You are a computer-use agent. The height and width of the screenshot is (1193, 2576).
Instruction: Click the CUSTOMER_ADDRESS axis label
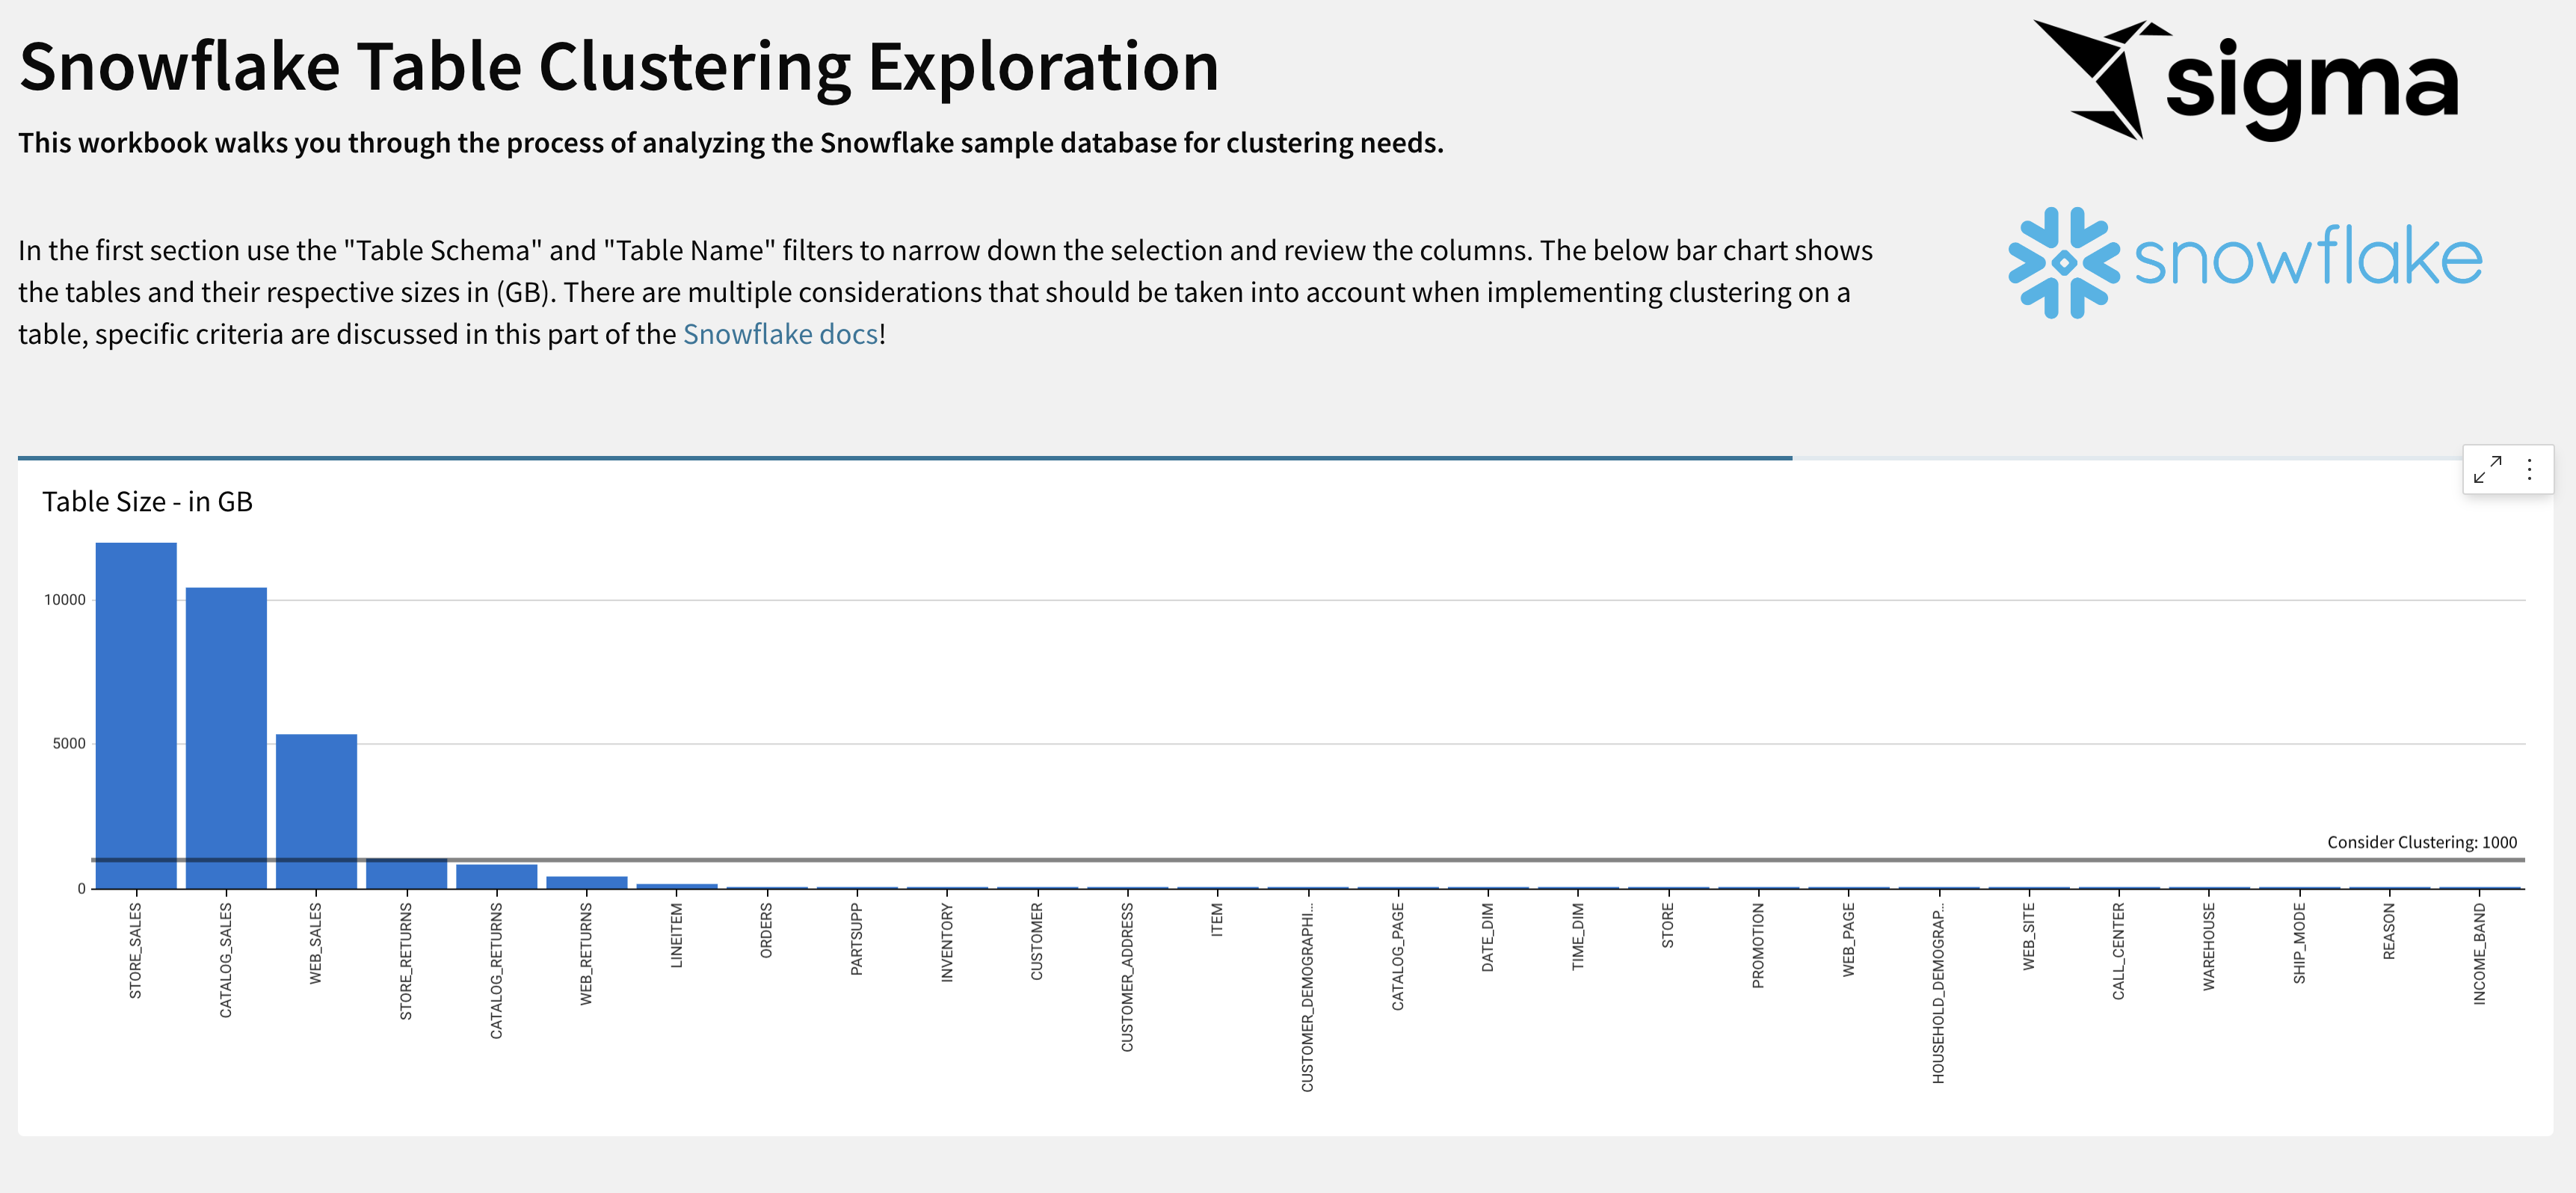pyautogui.click(x=1127, y=977)
